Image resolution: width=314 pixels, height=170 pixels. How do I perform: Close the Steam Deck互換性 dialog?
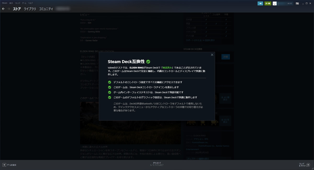[212, 55]
